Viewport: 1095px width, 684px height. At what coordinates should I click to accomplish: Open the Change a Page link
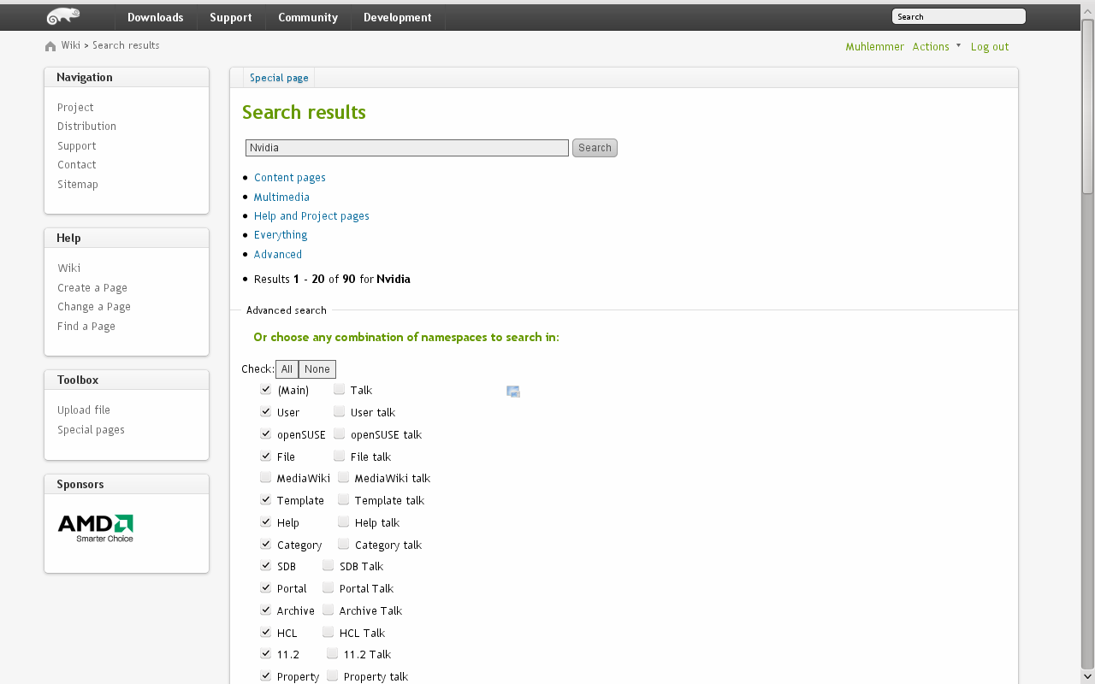tap(94, 307)
